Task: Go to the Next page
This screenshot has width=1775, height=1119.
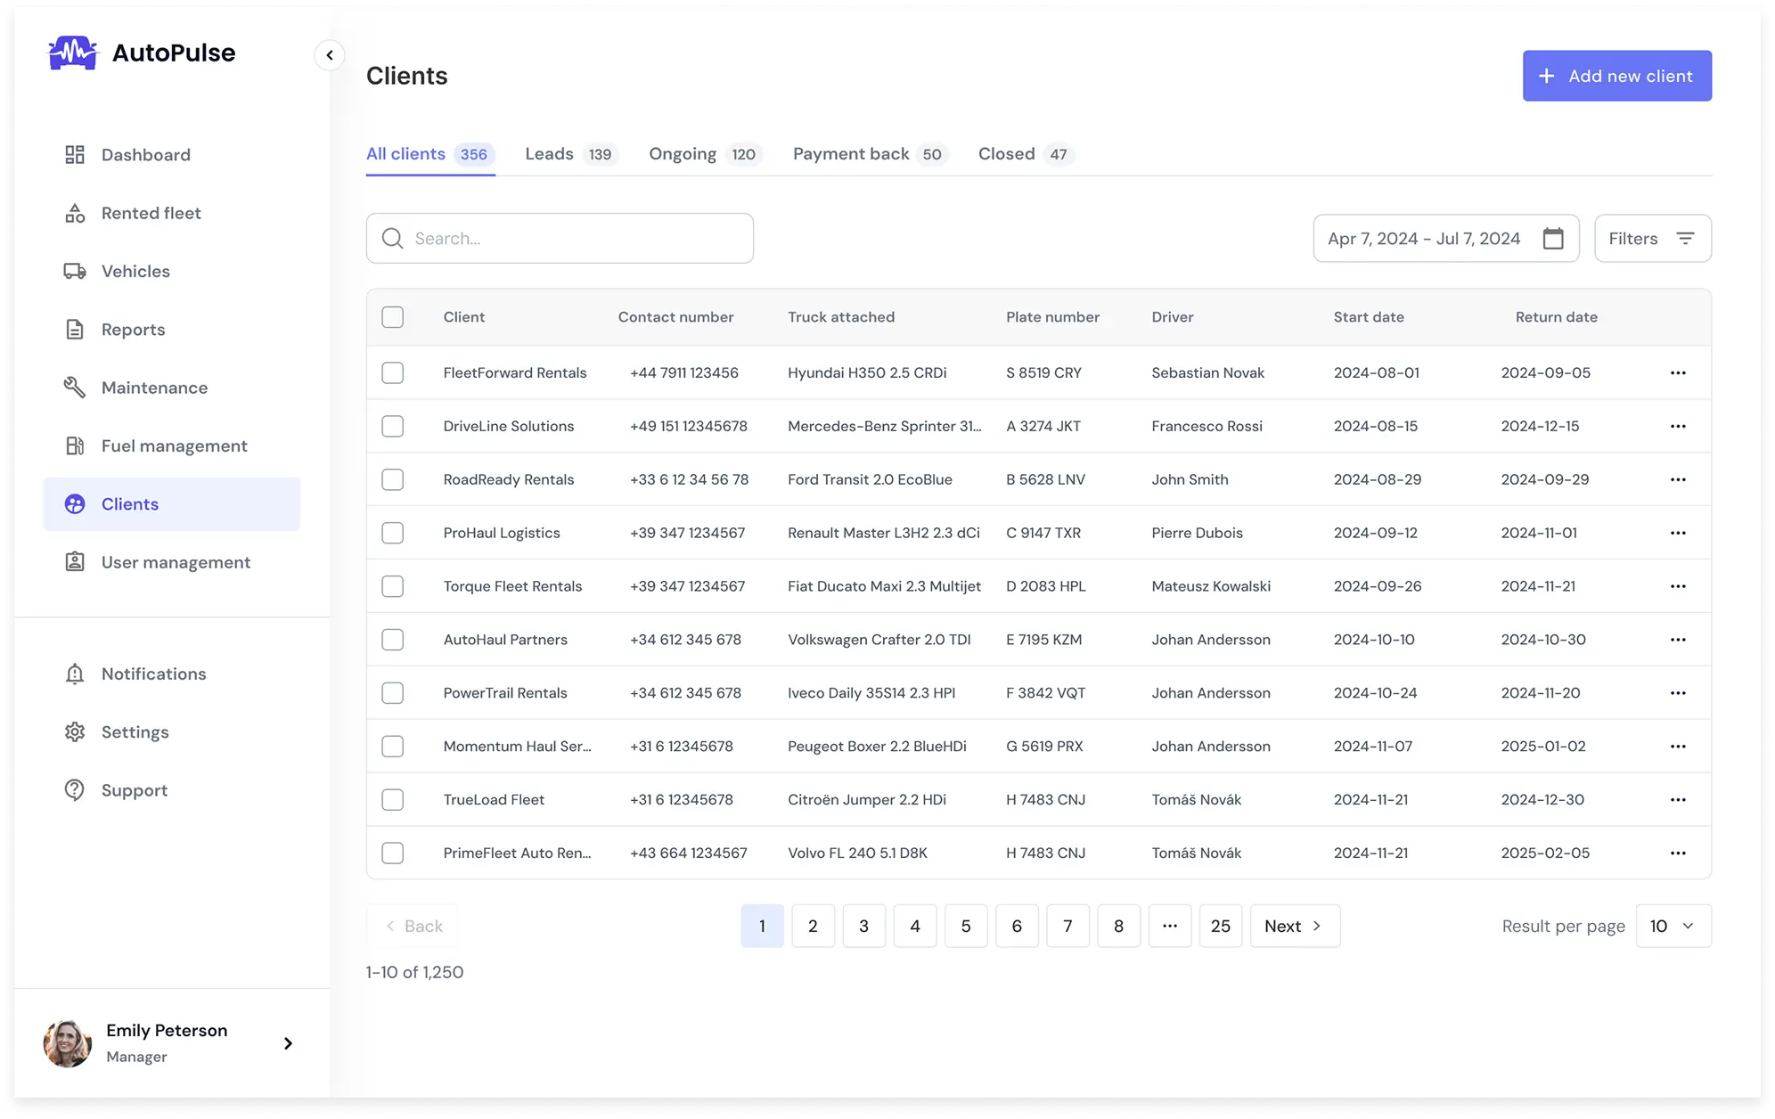Action: click(1294, 927)
